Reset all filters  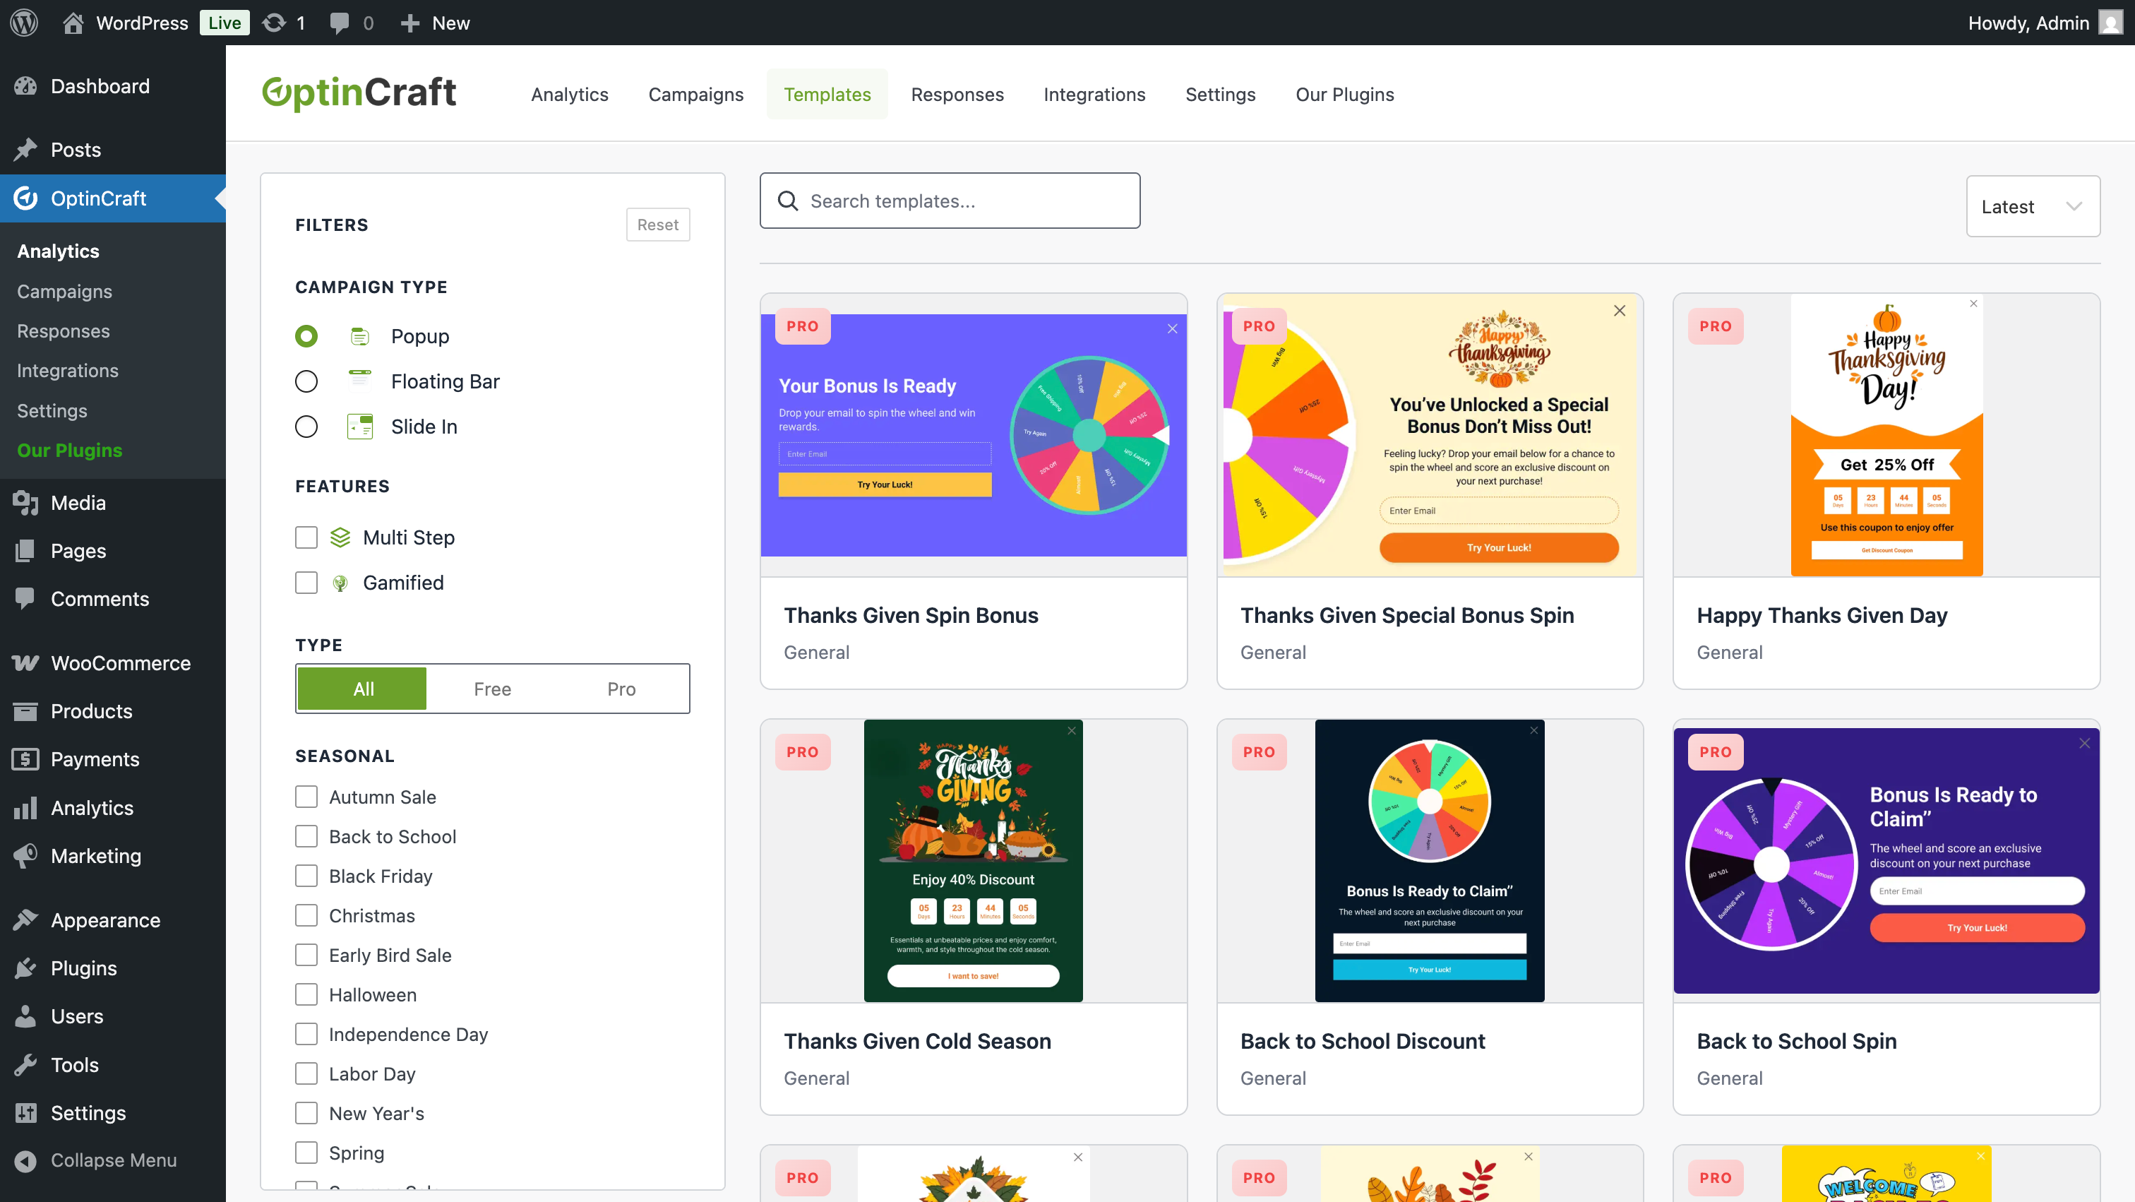(x=657, y=225)
